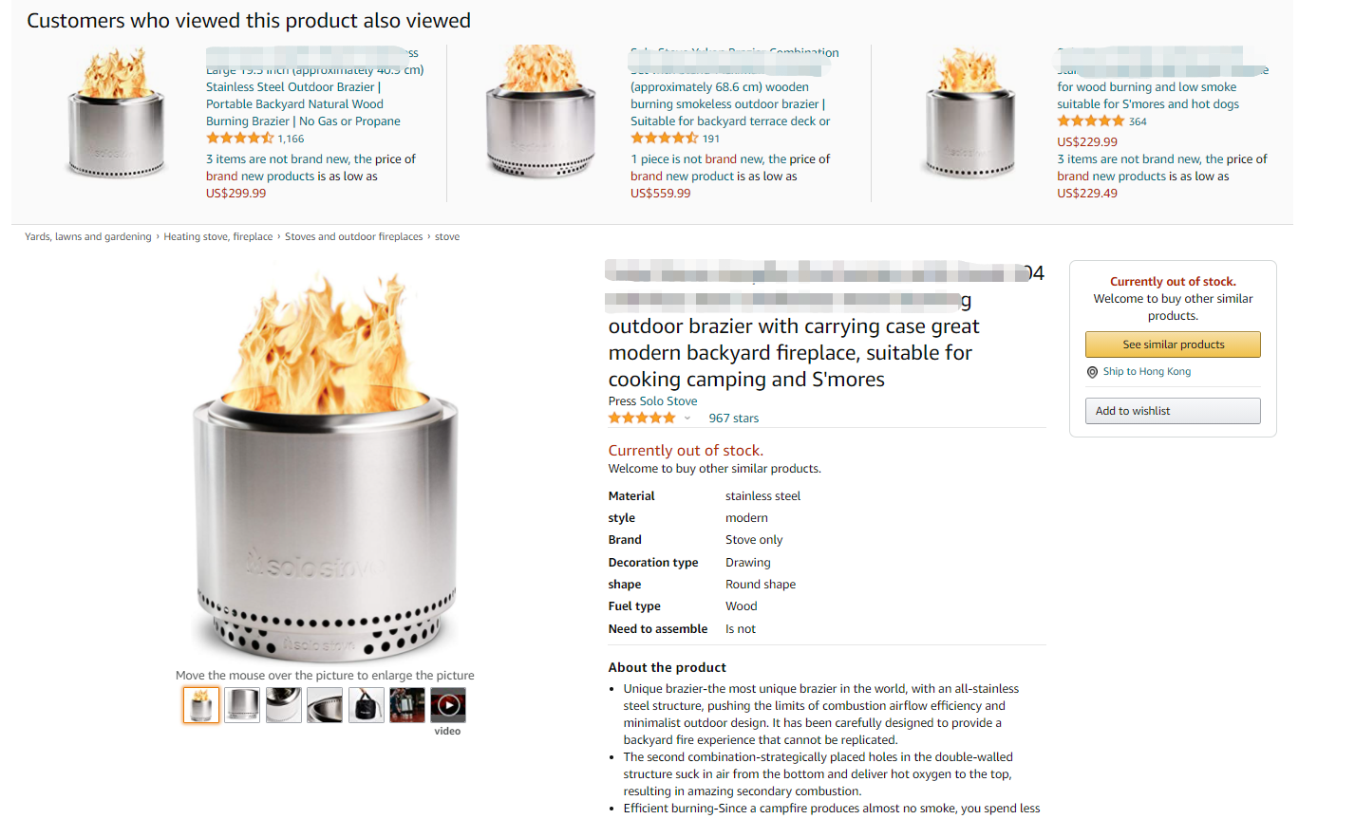Open Stoves and outdoor fireplaces breadcrumb
1355x819 pixels.
[354, 237]
